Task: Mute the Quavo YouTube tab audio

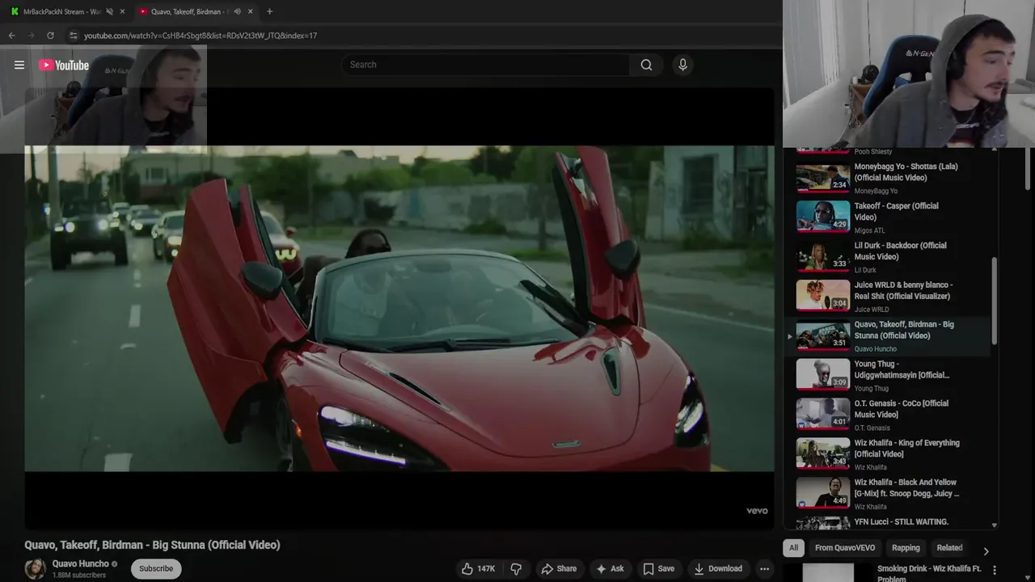Action: pyautogui.click(x=237, y=11)
